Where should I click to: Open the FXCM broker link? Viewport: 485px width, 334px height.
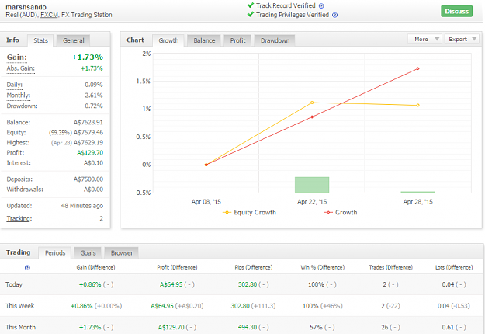tap(49, 15)
